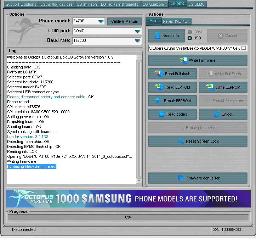Click Firmware converter button text
Viewport: 256px width, 238px height.
203,178
